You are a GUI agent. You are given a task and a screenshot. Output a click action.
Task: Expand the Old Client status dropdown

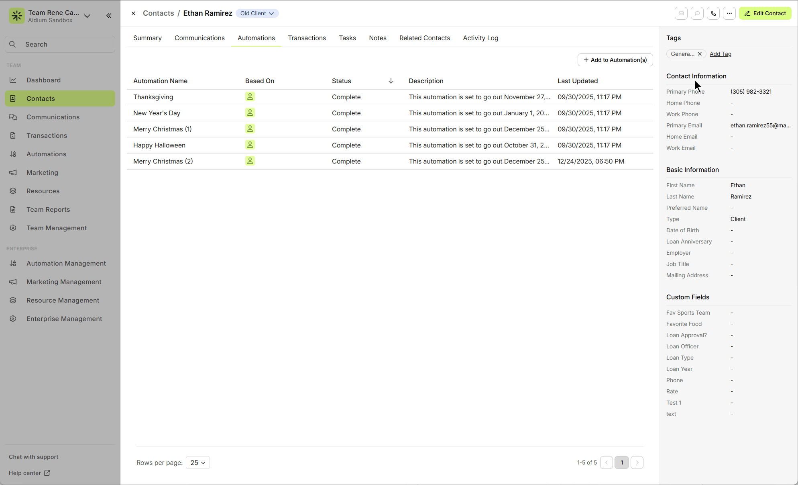(257, 13)
